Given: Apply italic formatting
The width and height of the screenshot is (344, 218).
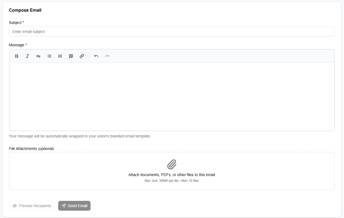Looking at the screenshot, I should pyautogui.click(x=27, y=56).
